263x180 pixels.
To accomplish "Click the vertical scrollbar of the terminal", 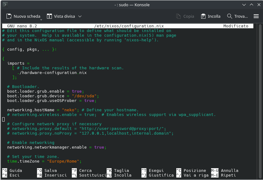I will [258, 93].
